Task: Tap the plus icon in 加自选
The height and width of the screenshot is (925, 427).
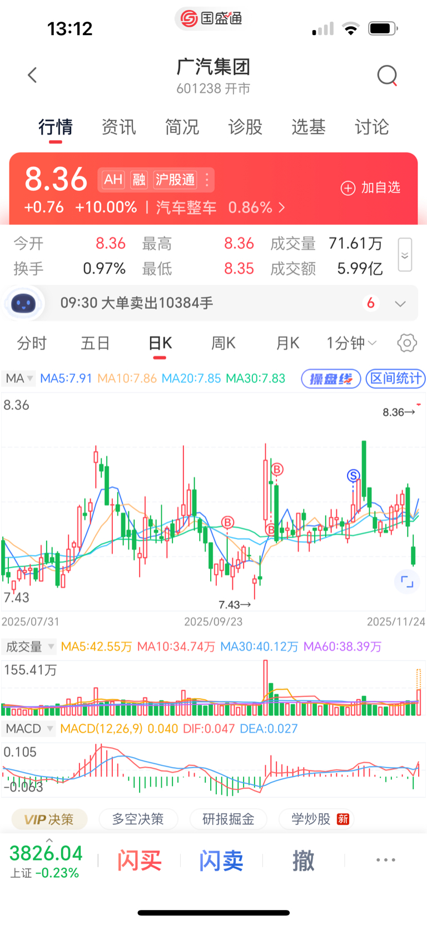Action: coord(348,188)
